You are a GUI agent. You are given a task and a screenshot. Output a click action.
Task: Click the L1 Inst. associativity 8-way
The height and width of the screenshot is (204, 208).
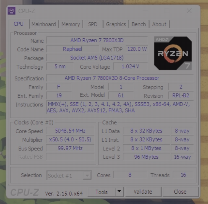pyautogui.click(x=182, y=139)
